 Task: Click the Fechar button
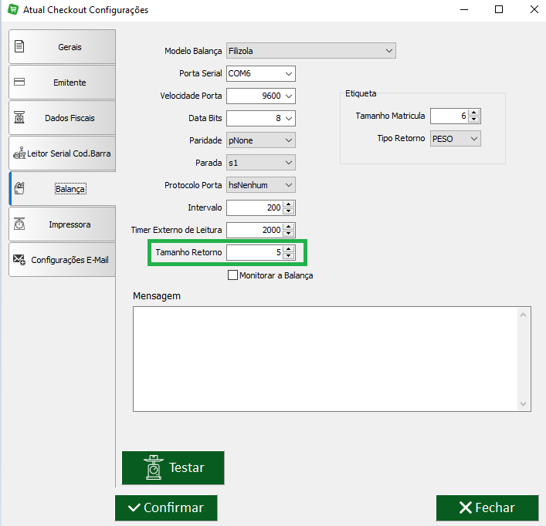point(487,507)
